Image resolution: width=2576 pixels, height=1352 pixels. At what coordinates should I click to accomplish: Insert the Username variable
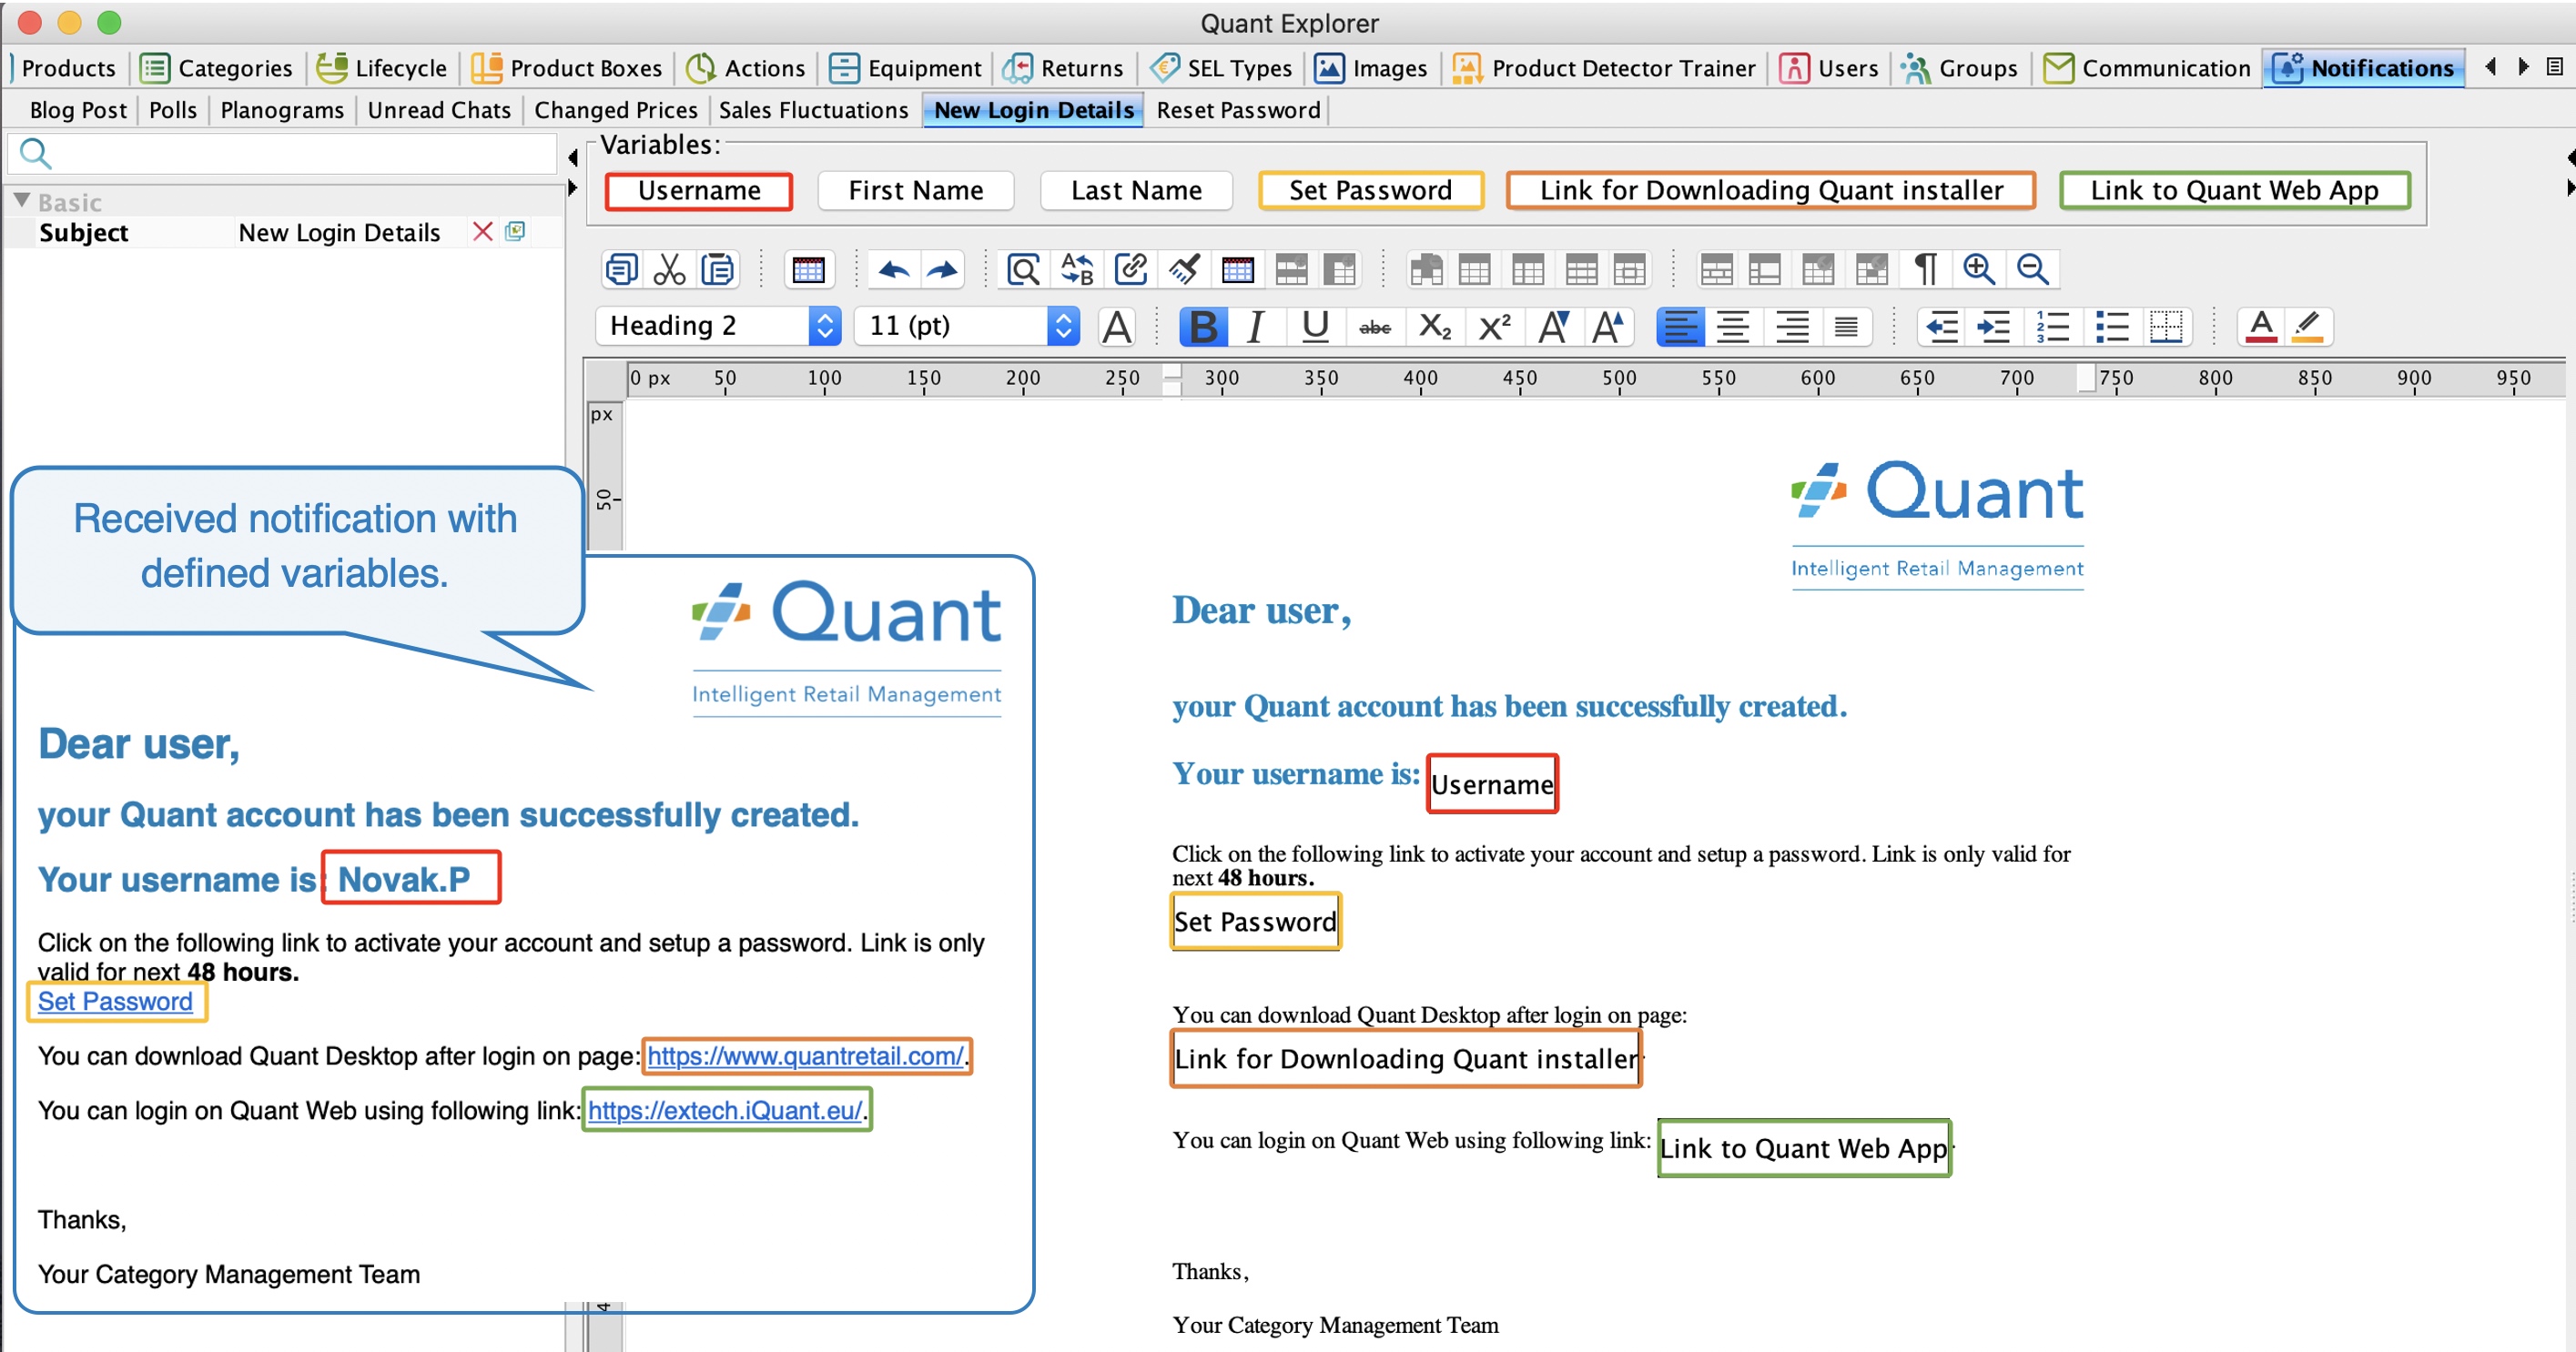coord(699,190)
